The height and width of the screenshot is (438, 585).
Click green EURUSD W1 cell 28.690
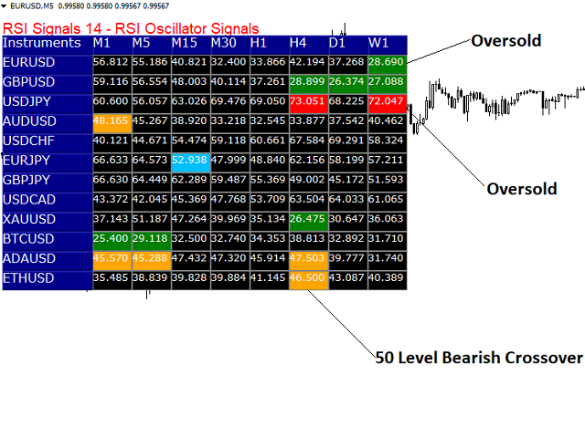386,62
